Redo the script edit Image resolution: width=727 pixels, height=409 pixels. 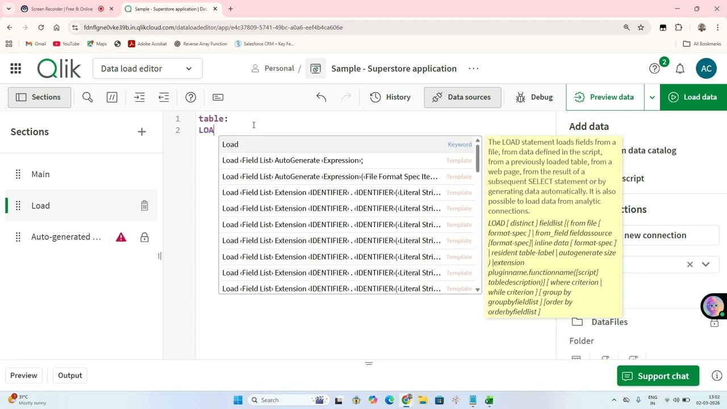click(346, 97)
